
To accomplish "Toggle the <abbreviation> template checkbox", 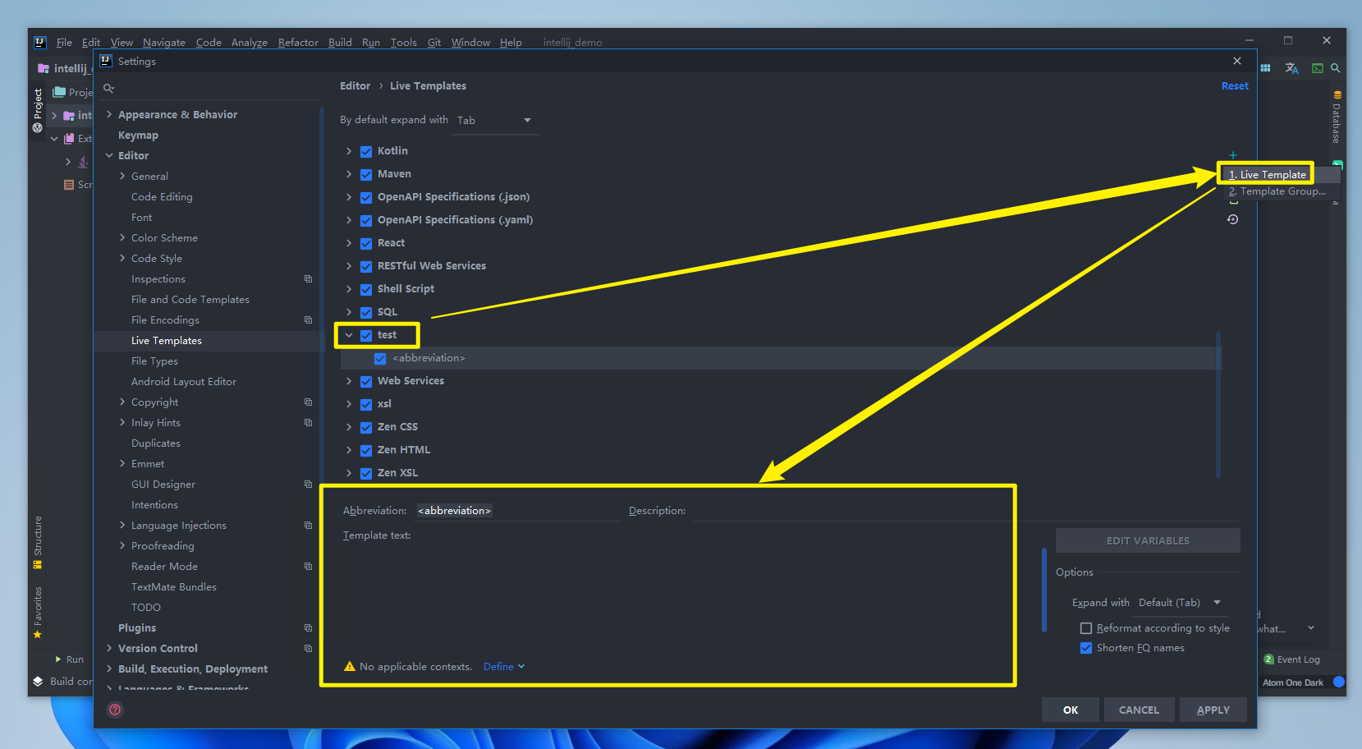I will click(x=380, y=358).
